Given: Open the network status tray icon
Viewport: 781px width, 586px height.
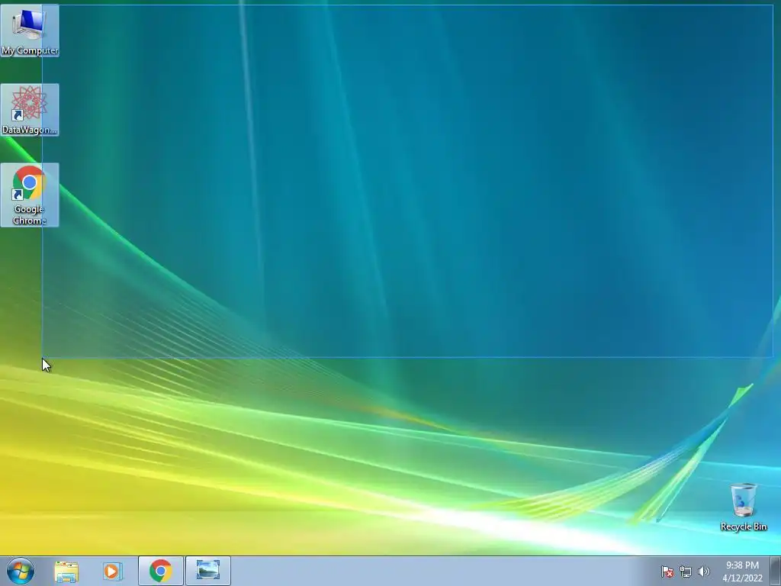Looking at the screenshot, I should tap(686, 572).
